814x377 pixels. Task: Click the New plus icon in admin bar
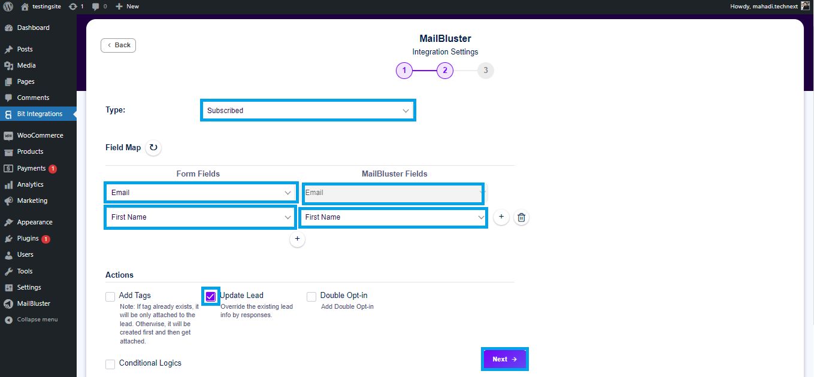point(119,6)
